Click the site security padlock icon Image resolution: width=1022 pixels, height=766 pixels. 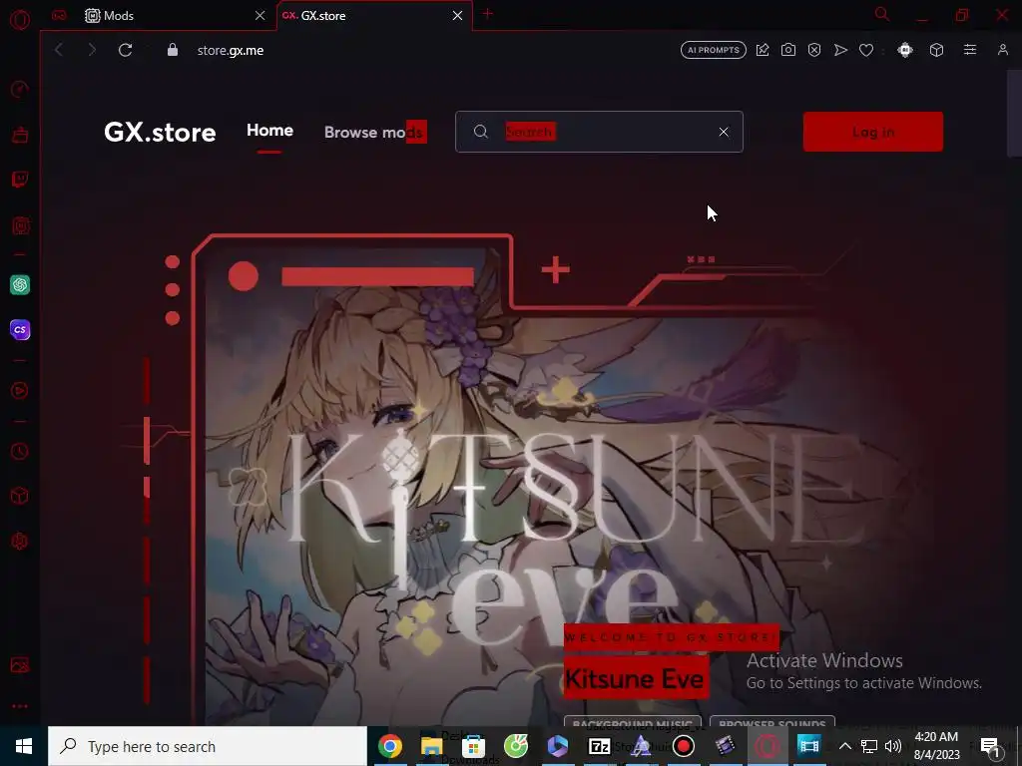[173, 50]
